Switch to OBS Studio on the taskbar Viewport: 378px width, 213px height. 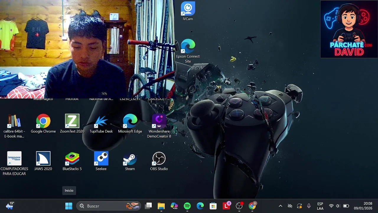pyautogui.click(x=239, y=206)
